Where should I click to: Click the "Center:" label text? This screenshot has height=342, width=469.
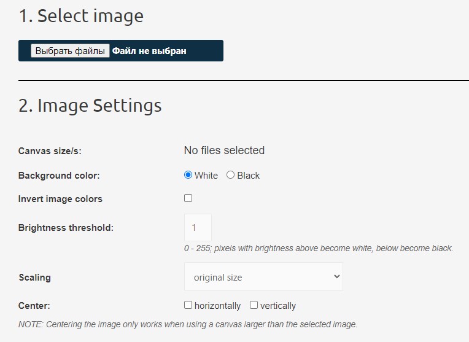tap(34, 305)
